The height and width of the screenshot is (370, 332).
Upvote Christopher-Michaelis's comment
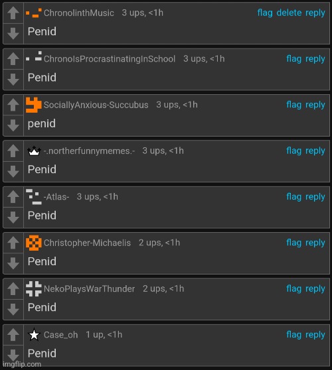click(x=13, y=243)
